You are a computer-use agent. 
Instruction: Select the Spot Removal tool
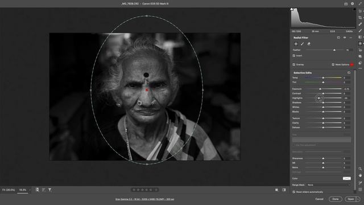[x=360, y=24]
